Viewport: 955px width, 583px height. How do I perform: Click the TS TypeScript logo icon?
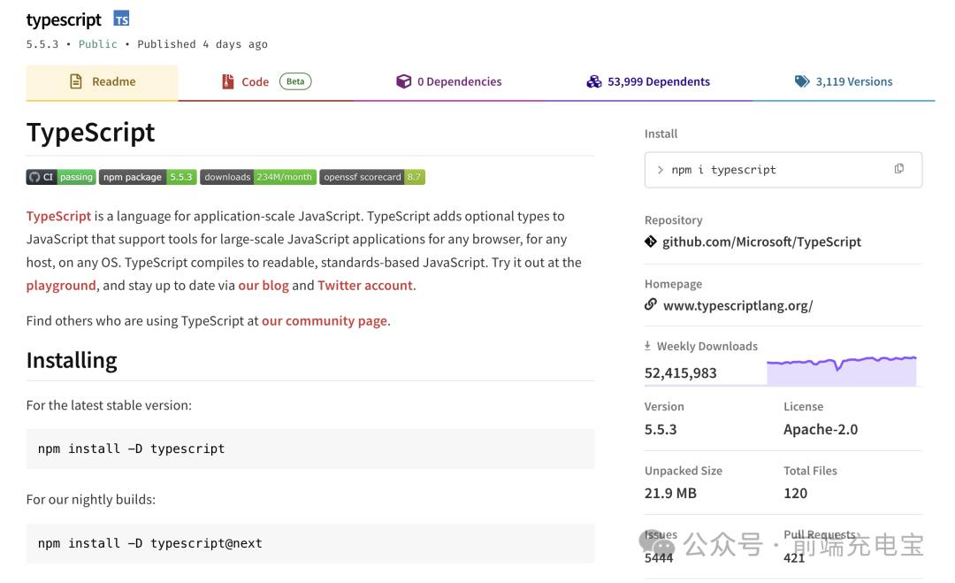tap(121, 19)
